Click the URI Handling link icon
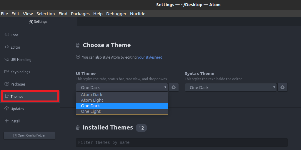The height and width of the screenshot is (150, 301). tap(7, 59)
